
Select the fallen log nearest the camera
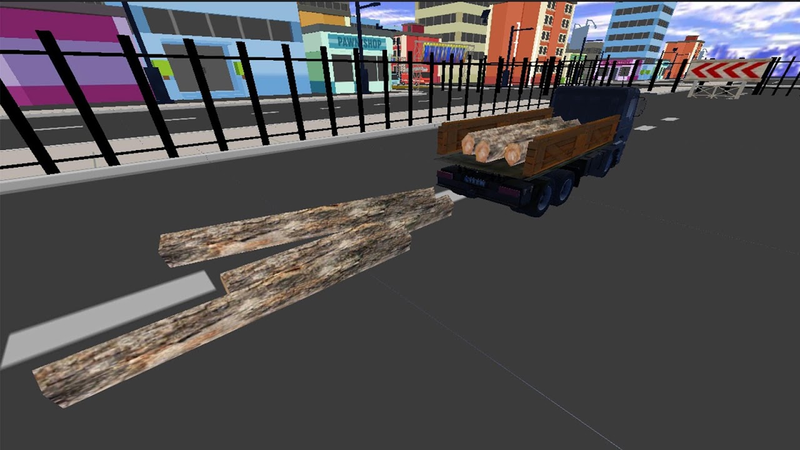222,316
